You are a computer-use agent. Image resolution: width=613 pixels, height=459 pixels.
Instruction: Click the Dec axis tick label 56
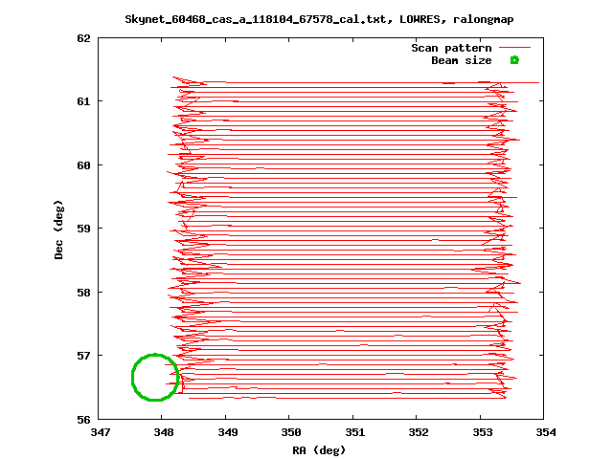(83, 420)
